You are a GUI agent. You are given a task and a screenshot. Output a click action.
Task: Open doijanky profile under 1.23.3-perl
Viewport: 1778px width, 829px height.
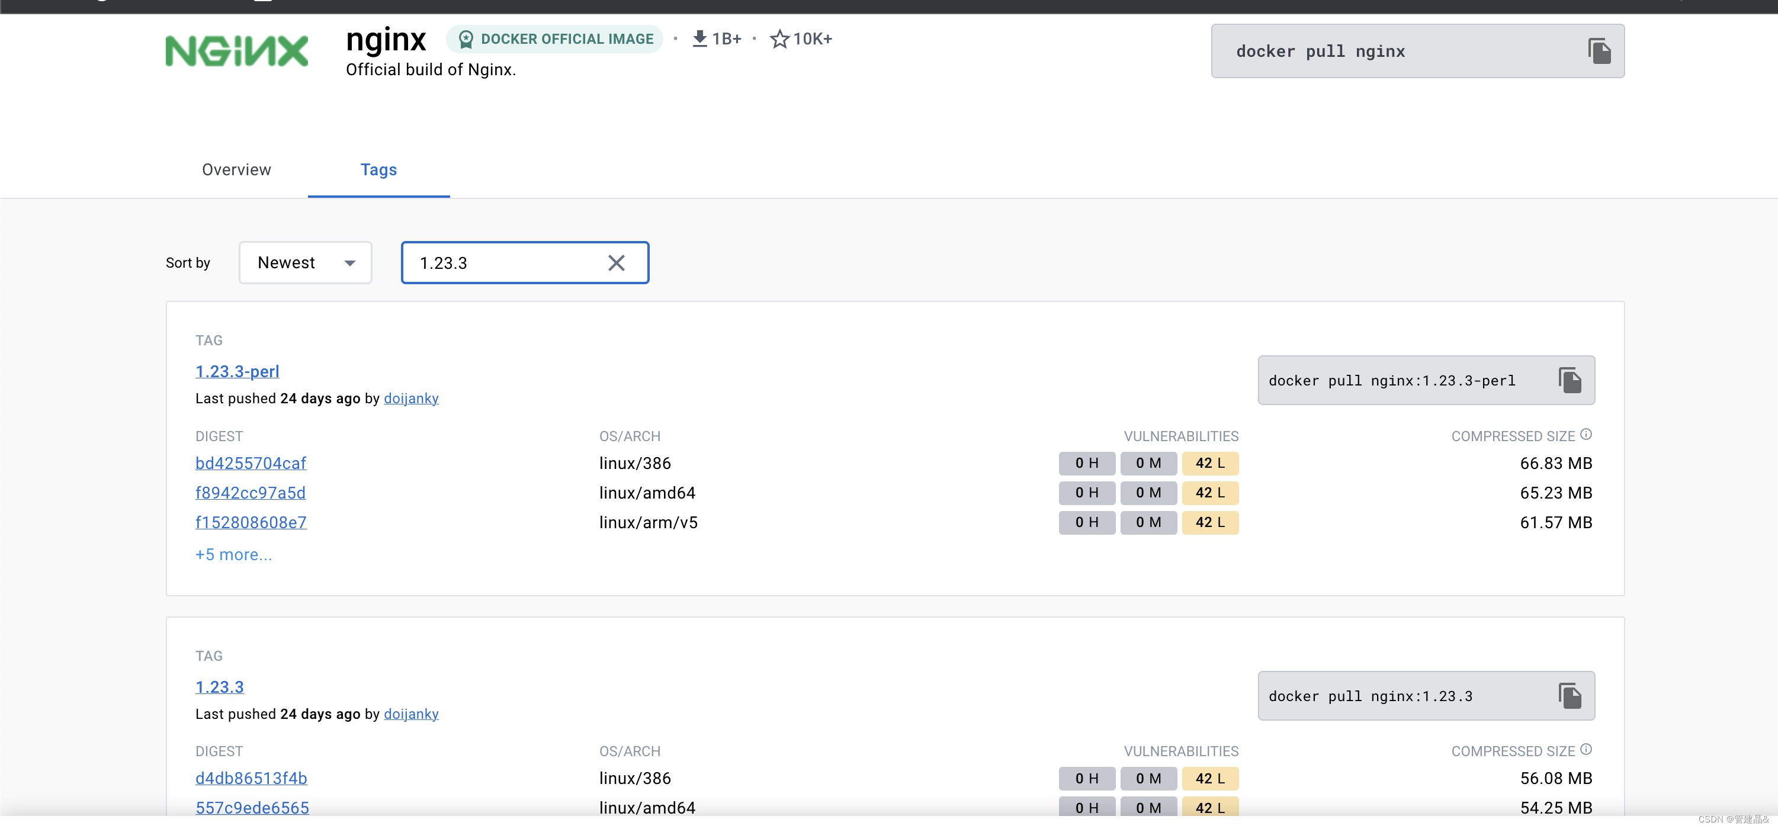tap(410, 399)
